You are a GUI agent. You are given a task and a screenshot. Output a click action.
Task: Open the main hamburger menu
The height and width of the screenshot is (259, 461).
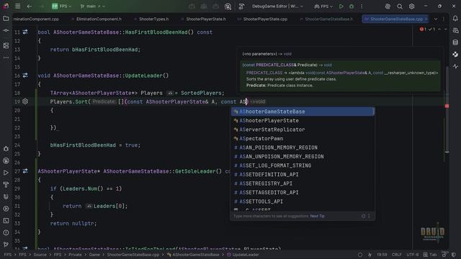click(x=17, y=6)
